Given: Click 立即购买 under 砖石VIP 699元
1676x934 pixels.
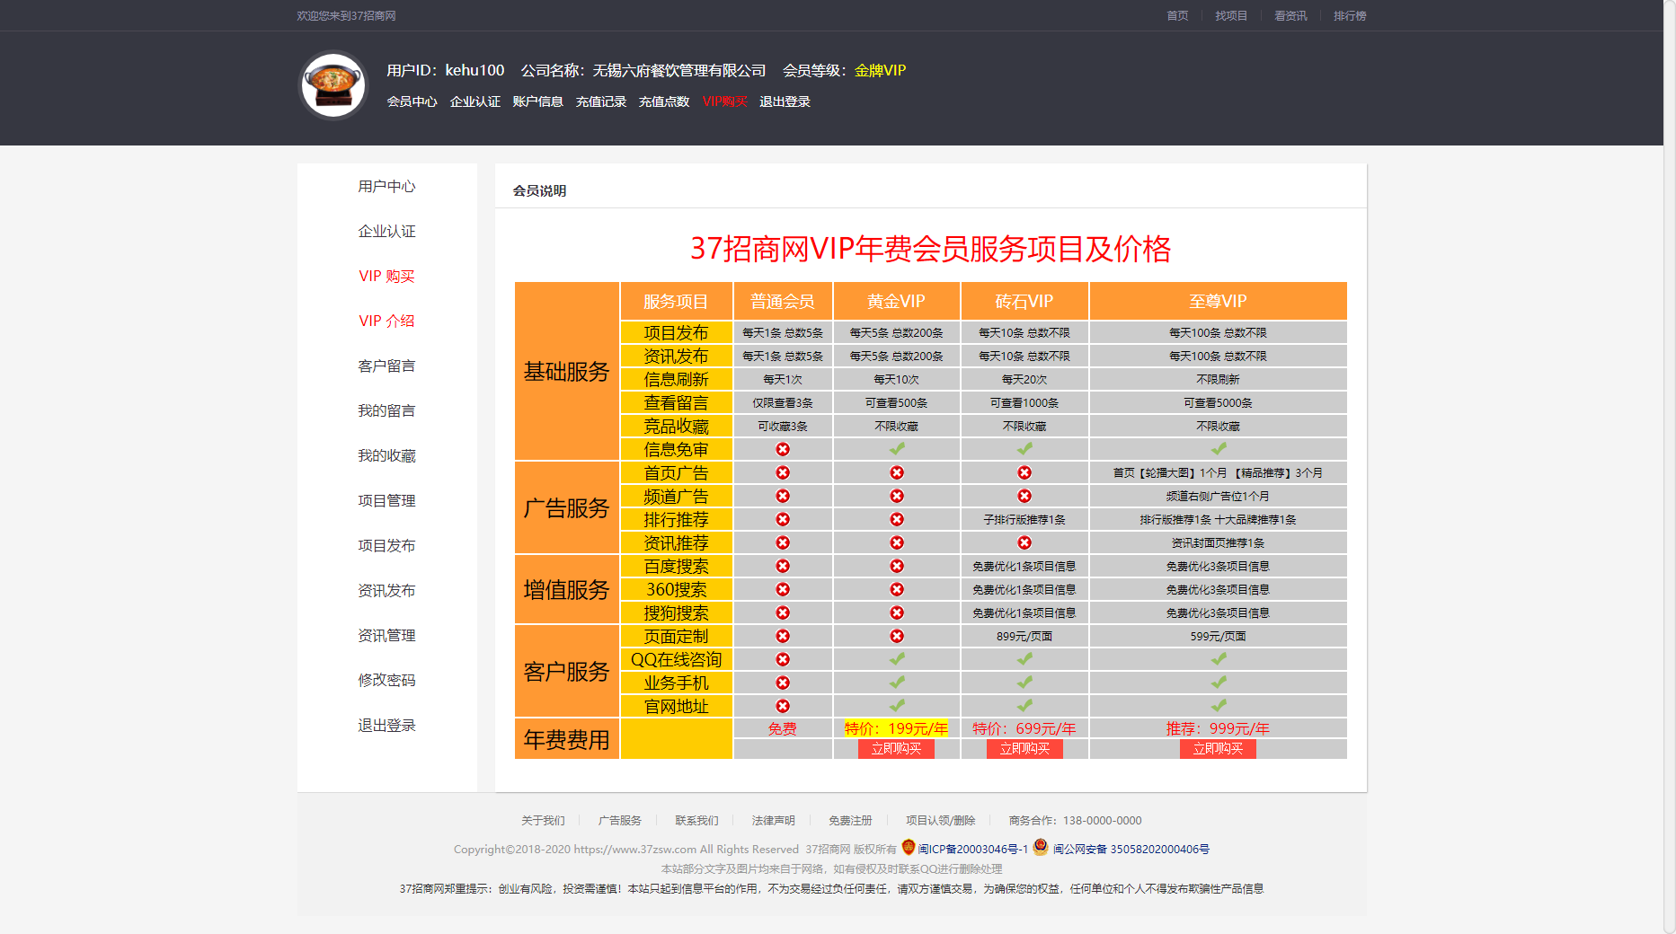Looking at the screenshot, I should 1024,749.
